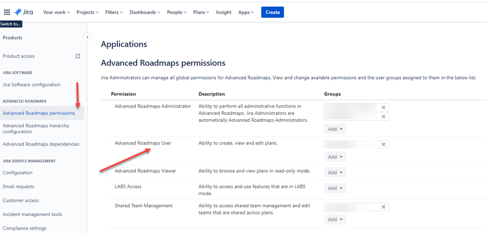Viewport: 487px width, 233px height.
Task: Click the Description column header
Action: pos(212,94)
